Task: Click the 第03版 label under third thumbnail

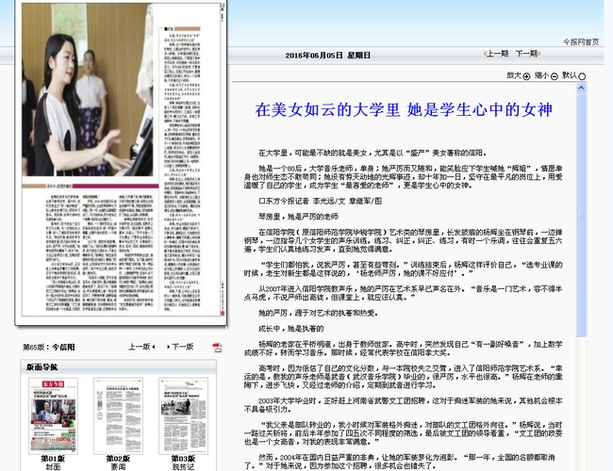Action: coord(183,459)
